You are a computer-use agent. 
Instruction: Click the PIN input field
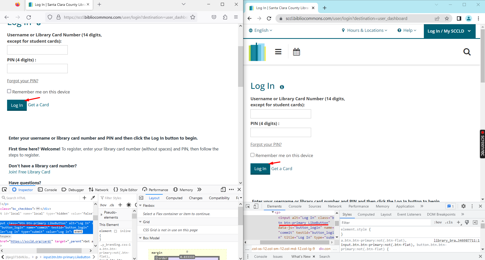pos(37,68)
